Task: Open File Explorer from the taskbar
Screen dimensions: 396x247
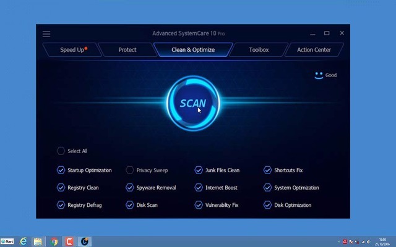Action: [x=38, y=241]
